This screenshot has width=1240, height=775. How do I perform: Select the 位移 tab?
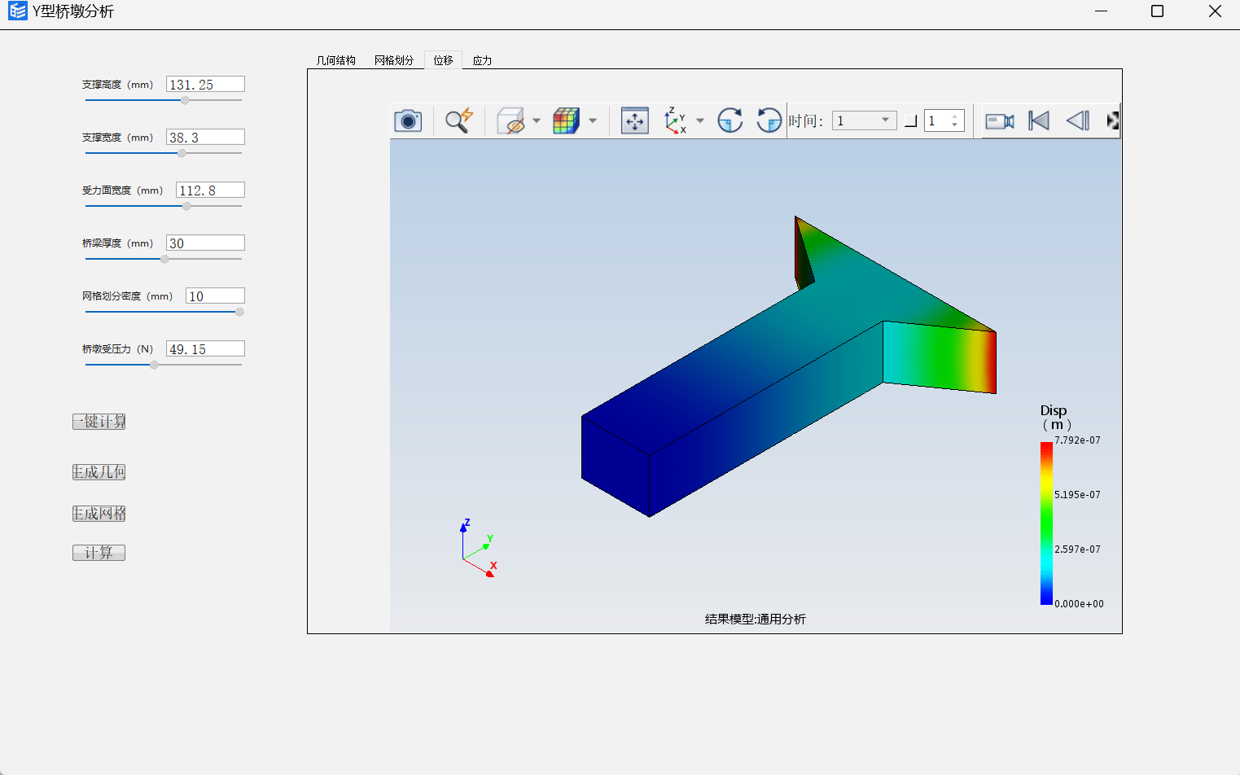[443, 60]
